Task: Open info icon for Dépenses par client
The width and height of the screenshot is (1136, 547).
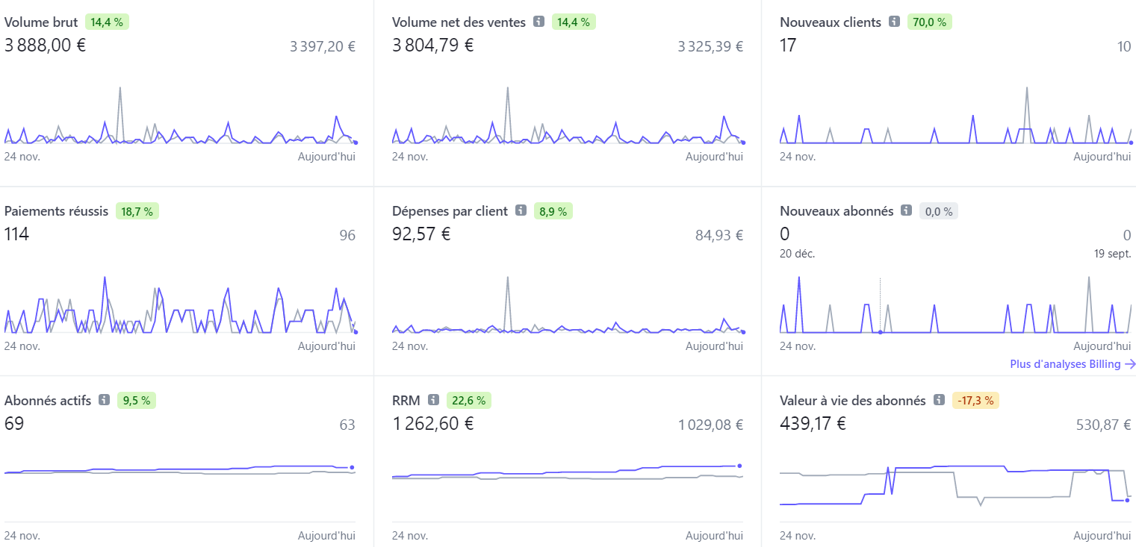Action: click(521, 211)
